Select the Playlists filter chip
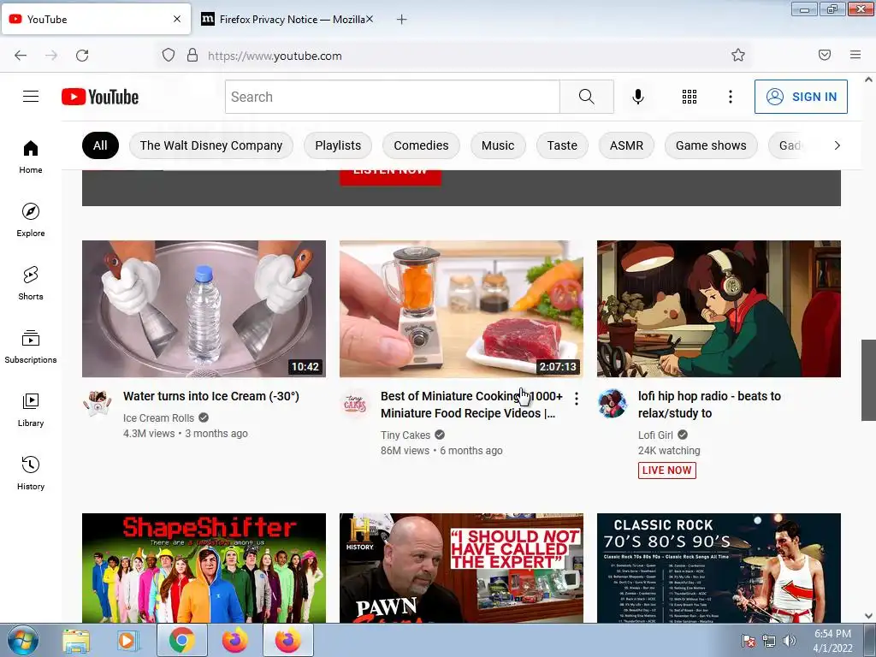Viewport: 876px width, 657px height. point(338,145)
